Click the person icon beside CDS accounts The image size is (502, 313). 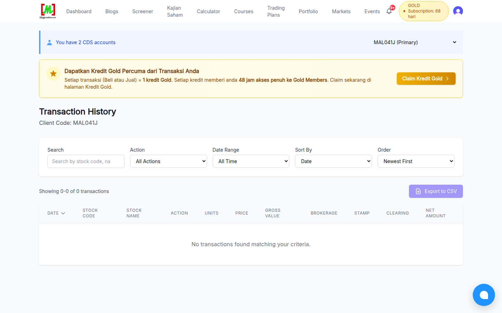coord(50,42)
